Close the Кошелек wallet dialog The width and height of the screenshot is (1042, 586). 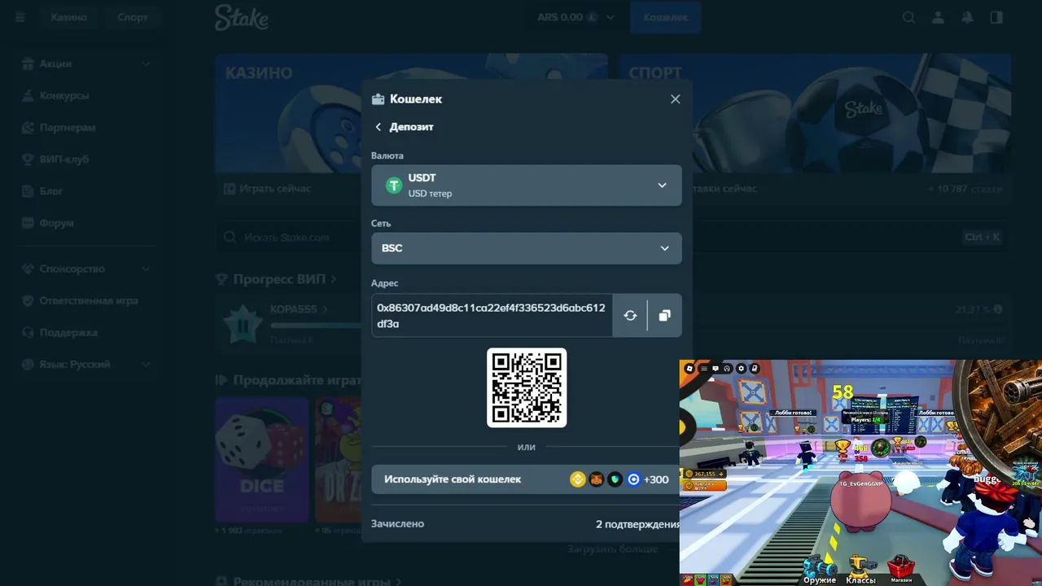675,99
